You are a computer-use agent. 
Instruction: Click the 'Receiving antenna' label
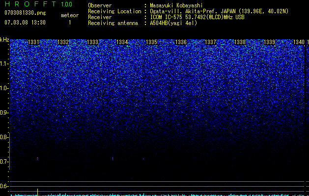[x=113, y=23]
